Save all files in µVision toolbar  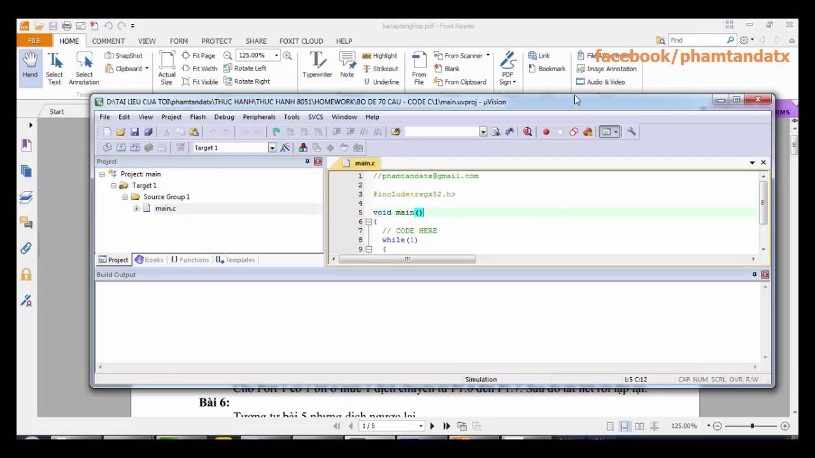[148, 132]
